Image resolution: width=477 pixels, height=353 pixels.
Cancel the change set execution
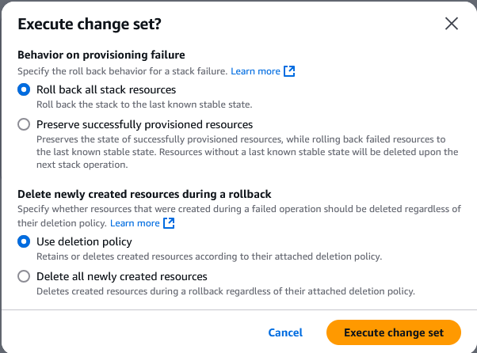(285, 332)
